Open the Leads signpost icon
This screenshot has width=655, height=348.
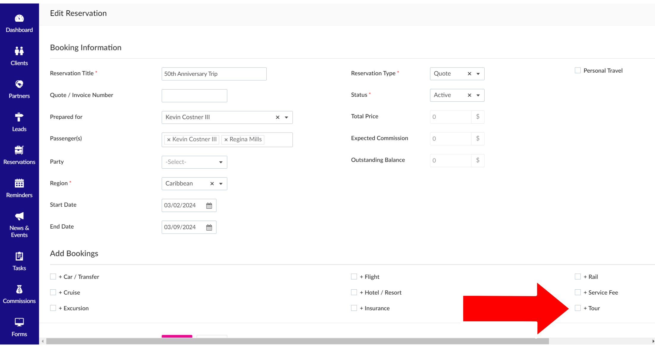[x=19, y=117]
